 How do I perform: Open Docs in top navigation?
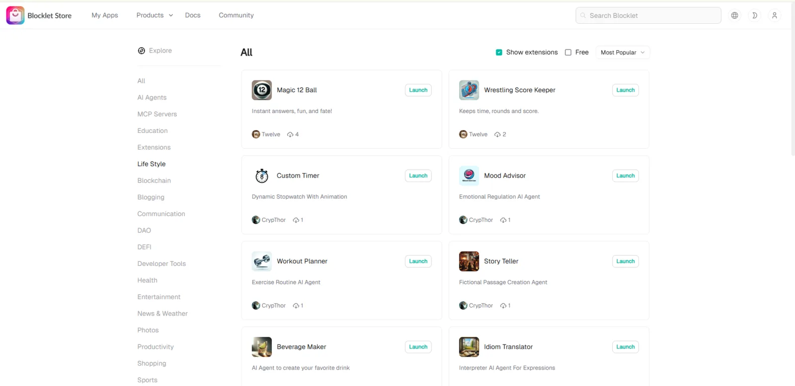pos(193,15)
